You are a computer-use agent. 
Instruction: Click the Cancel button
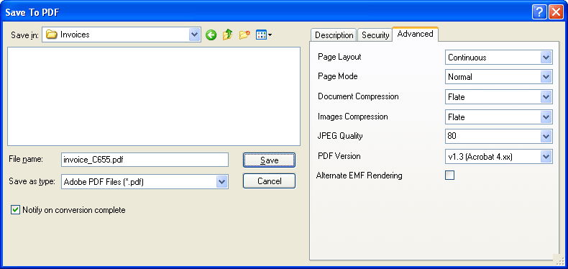(x=269, y=181)
